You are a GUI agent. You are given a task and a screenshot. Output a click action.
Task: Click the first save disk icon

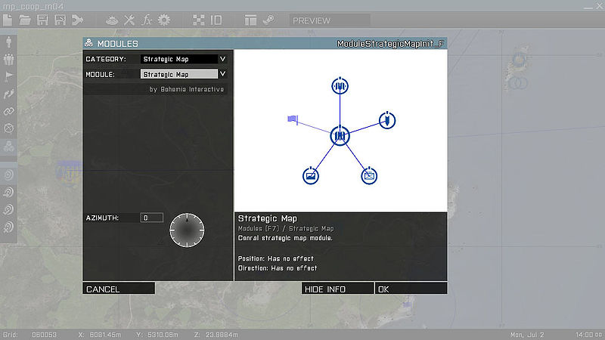43,20
